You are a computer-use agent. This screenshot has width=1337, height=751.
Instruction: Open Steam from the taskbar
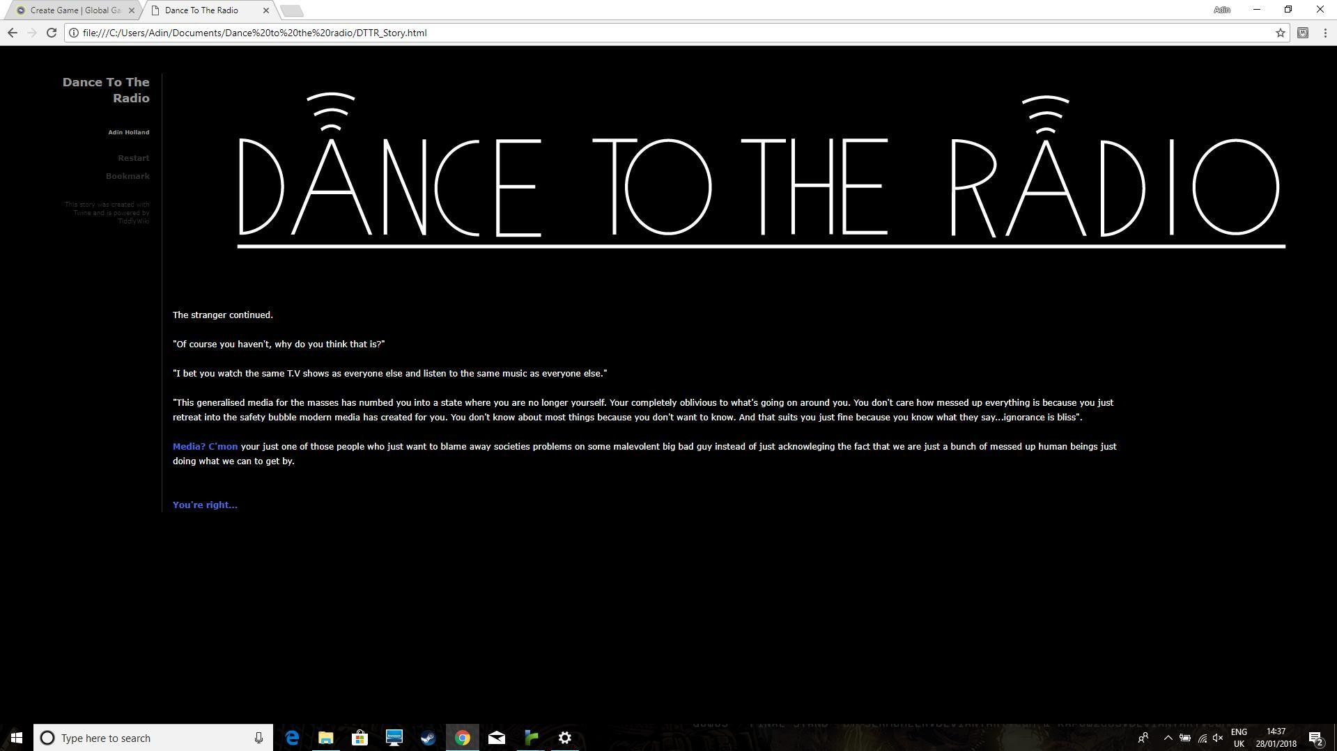[x=428, y=738]
